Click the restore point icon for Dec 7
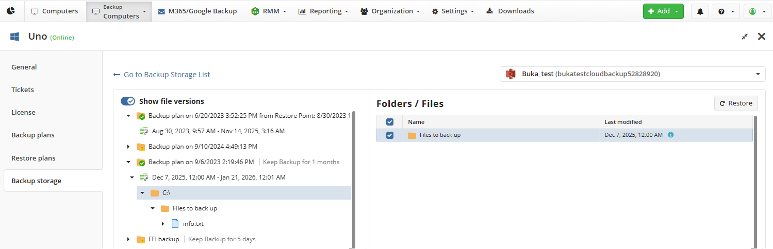 pyautogui.click(x=144, y=177)
